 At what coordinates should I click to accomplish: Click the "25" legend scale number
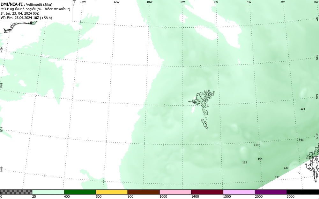pos(34,196)
